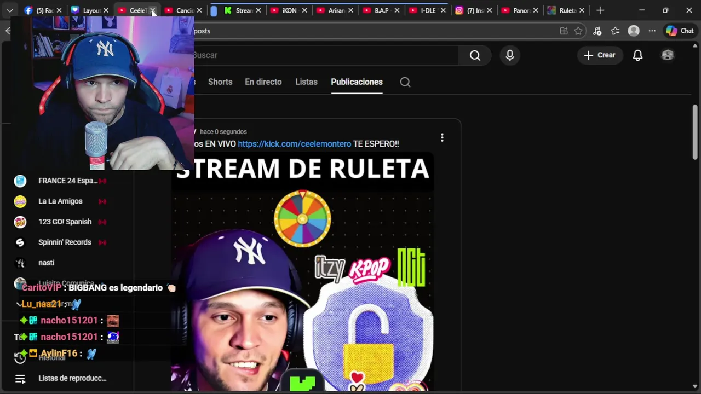The image size is (701, 394).
Task: Open the Historial clock icon
Action: click(x=20, y=358)
